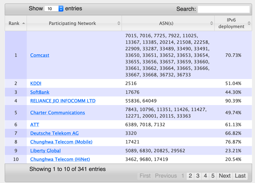Click the Next pagination button
Screen dimensions: 255x183
click(x=225, y=176)
